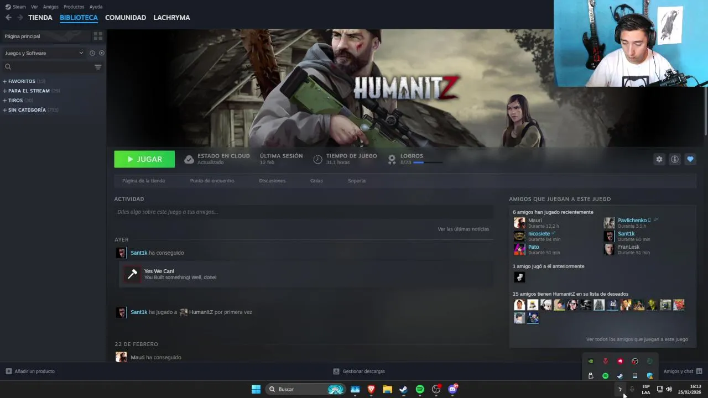Screen dimensions: 708x398
Task: Open Spotify from taskbar
Action: coord(420,389)
